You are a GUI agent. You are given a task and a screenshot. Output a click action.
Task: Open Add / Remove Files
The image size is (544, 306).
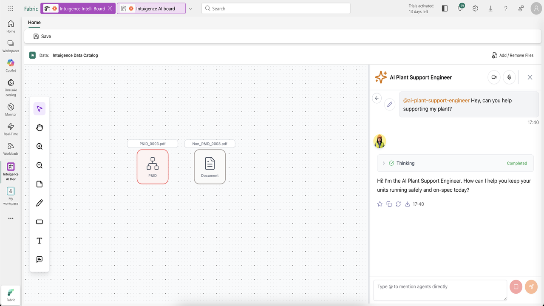pos(513,55)
